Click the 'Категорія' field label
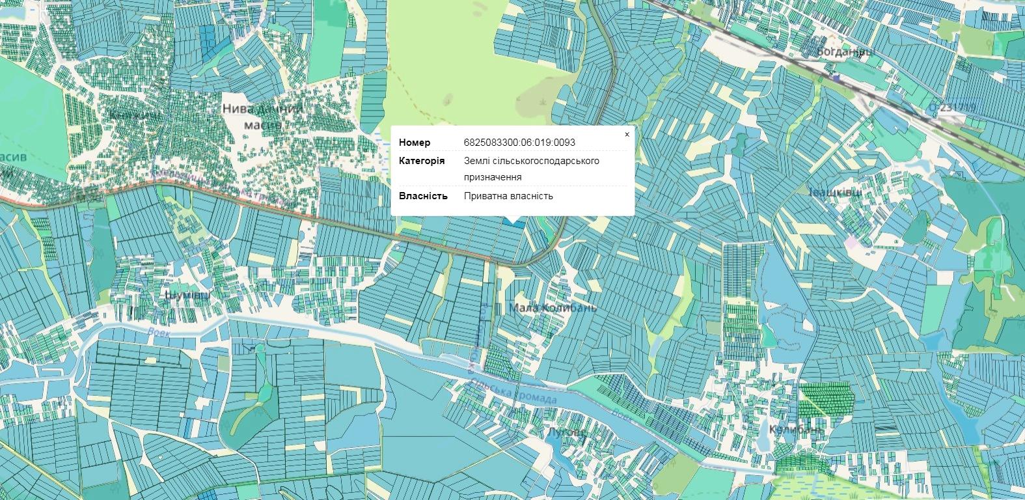 [x=422, y=161]
